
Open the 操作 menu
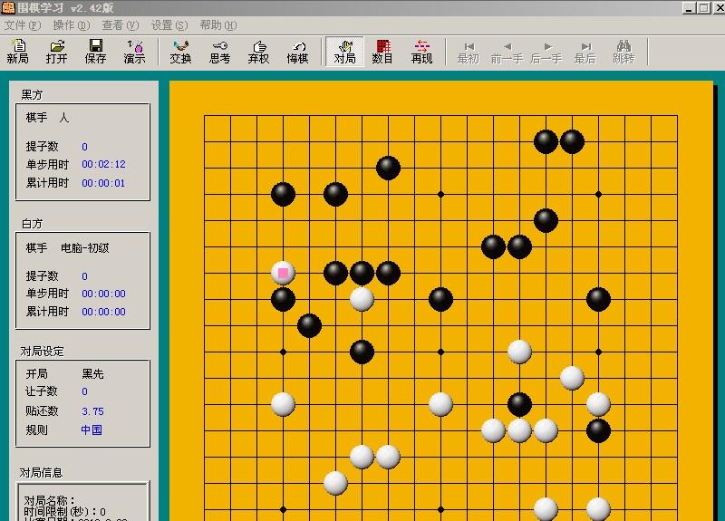click(x=71, y=25)
